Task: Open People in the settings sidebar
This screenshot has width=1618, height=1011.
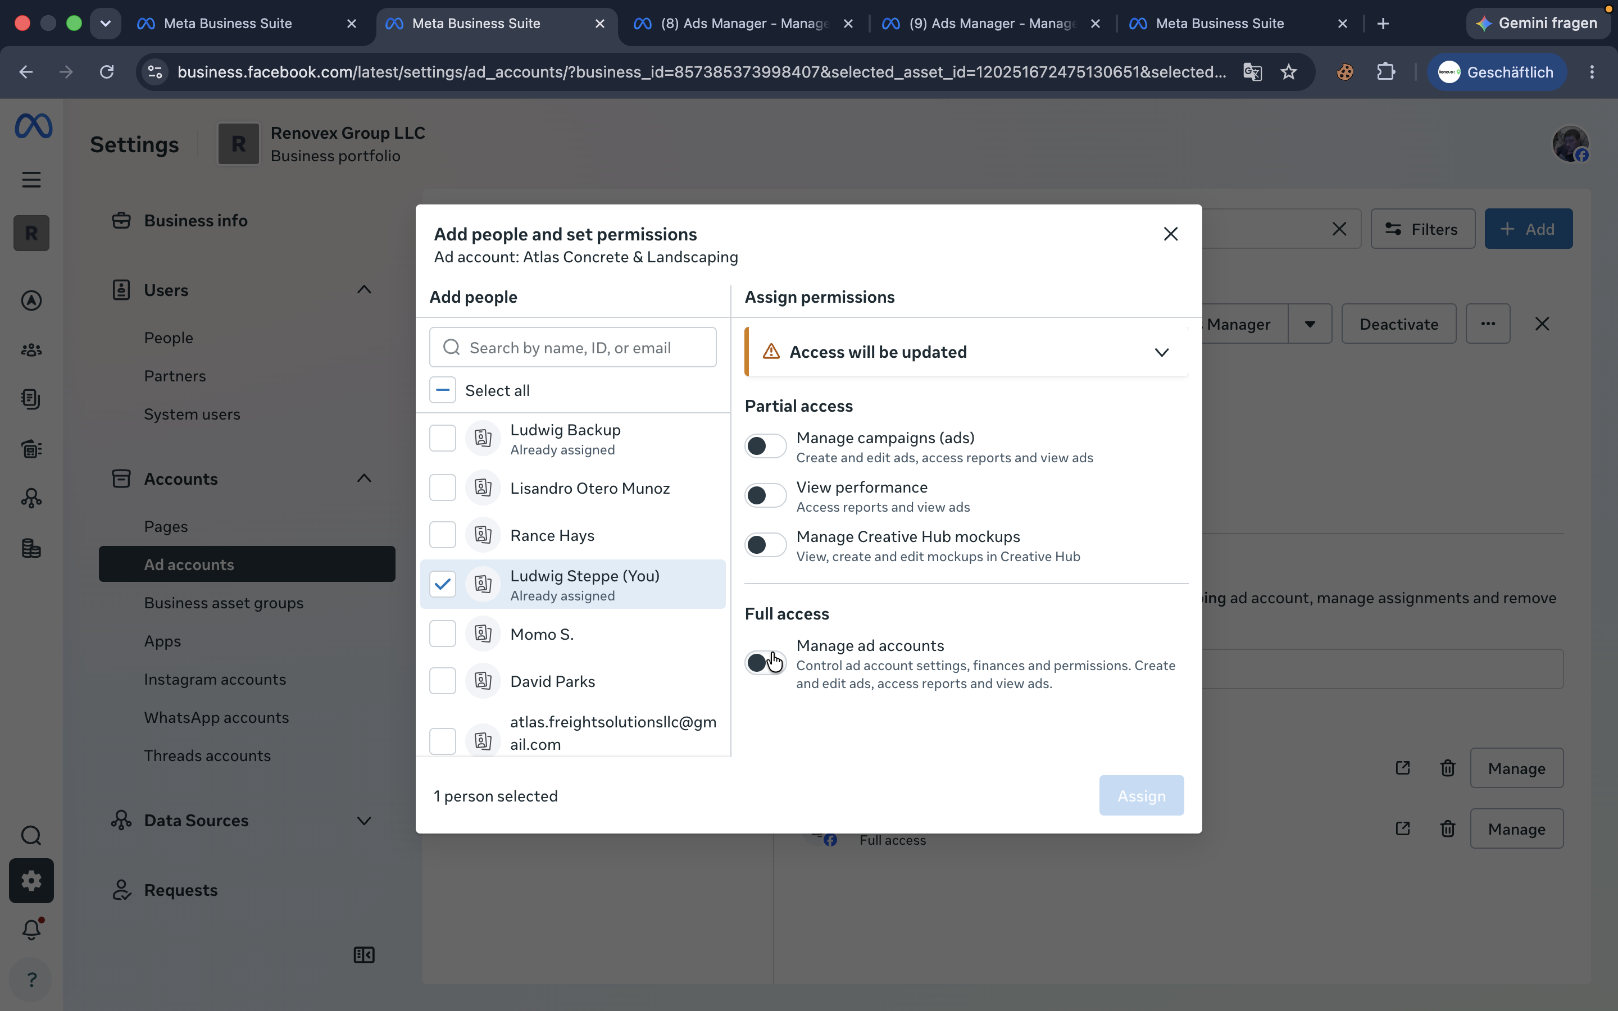Action: [169, 338]
